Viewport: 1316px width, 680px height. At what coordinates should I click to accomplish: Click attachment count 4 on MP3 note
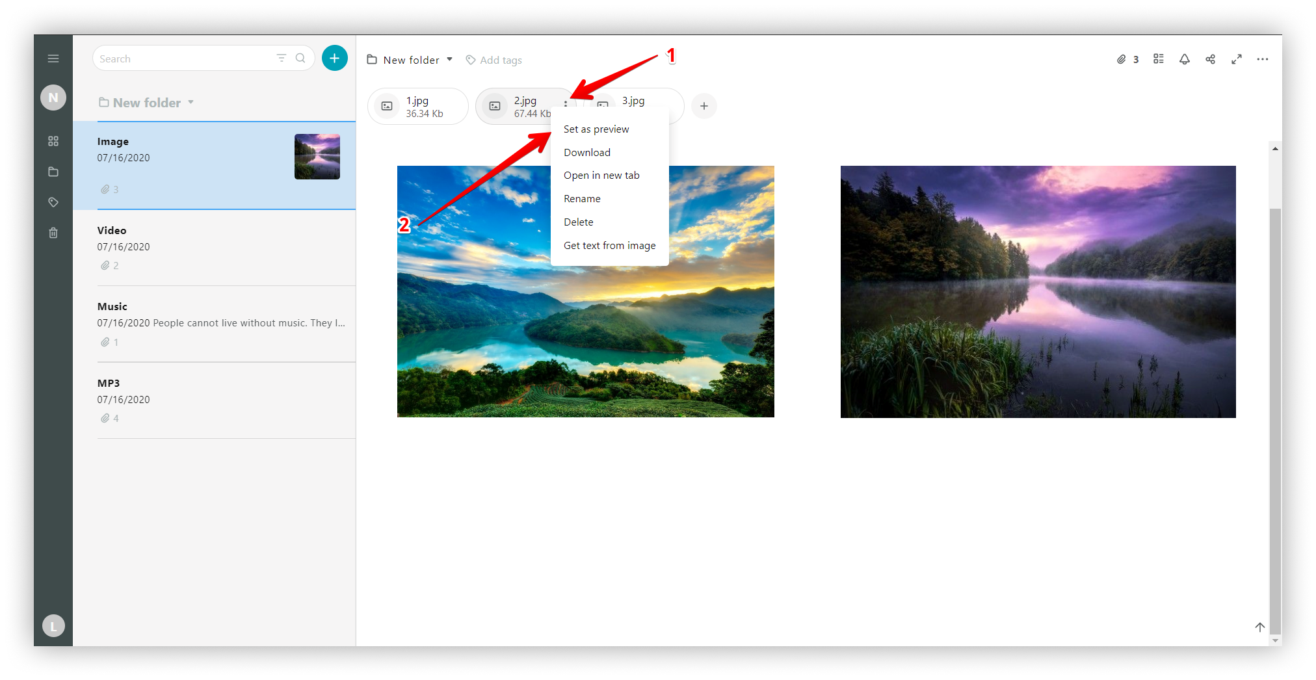click(x=110, y=418)
